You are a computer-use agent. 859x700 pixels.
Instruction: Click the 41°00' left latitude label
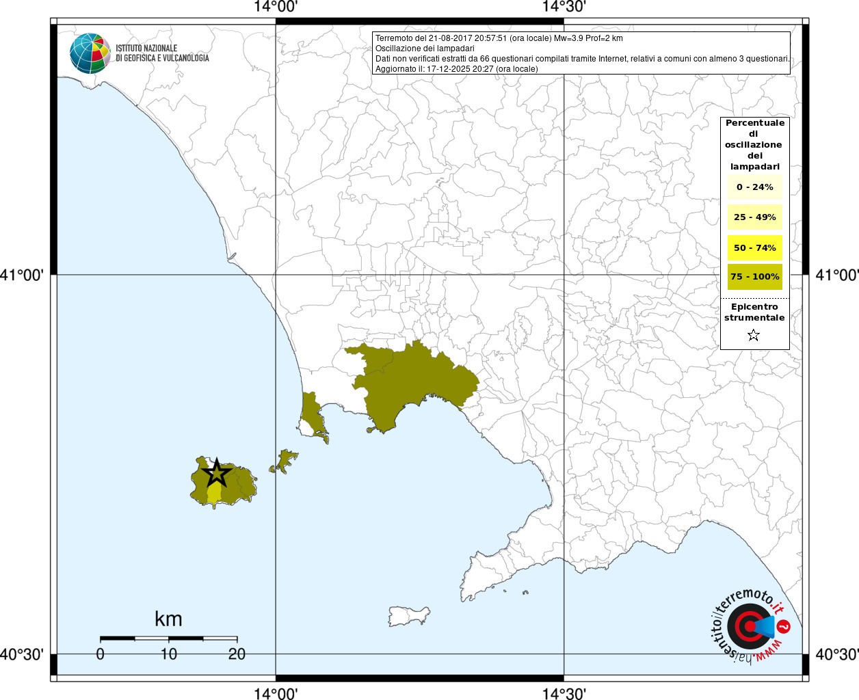[22, 275]
